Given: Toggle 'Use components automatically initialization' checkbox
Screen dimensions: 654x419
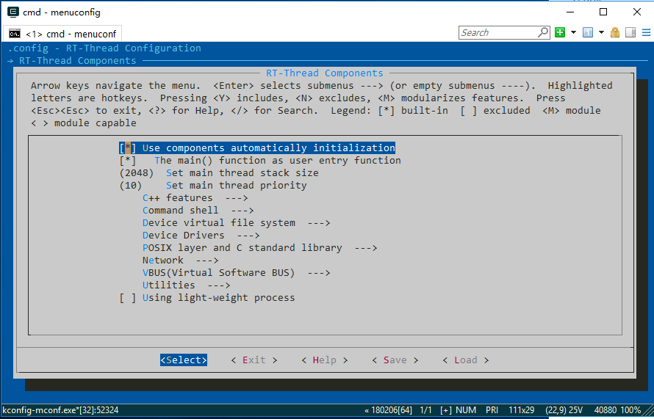Looking at the screenshot, I should [127, 147].
